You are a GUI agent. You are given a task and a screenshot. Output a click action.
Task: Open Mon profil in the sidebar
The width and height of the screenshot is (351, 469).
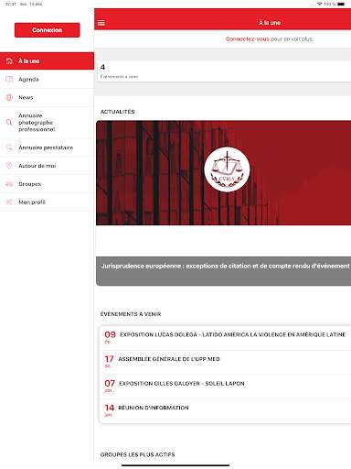47,202
